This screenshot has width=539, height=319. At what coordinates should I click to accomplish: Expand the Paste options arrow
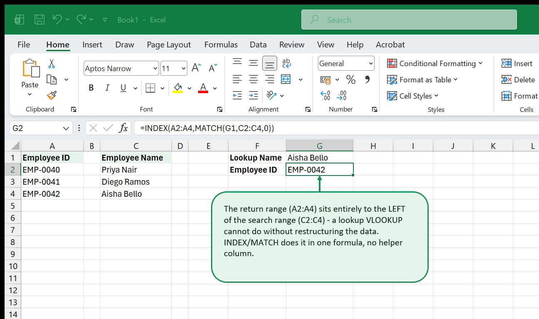(30, 94)
